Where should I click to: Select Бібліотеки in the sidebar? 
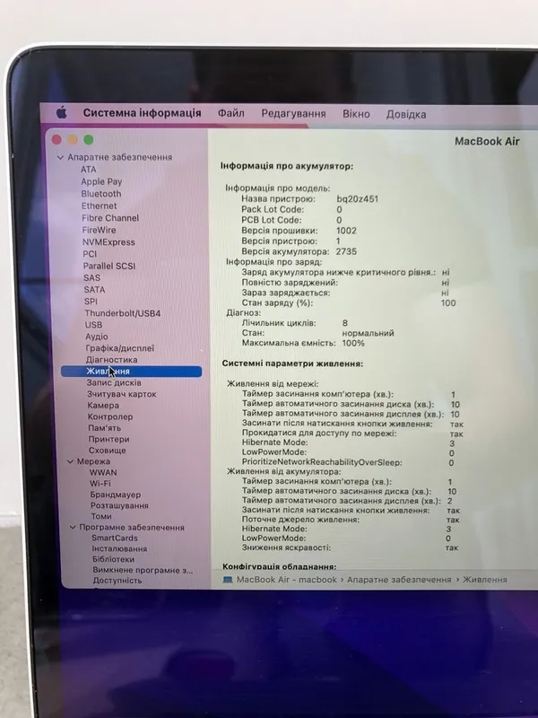[114, 559]
